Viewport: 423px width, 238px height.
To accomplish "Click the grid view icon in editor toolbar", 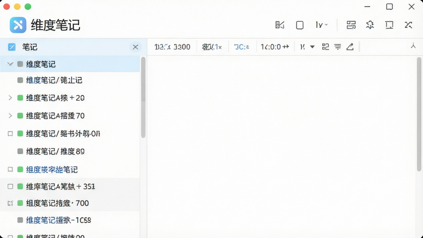I will point(326,47).
